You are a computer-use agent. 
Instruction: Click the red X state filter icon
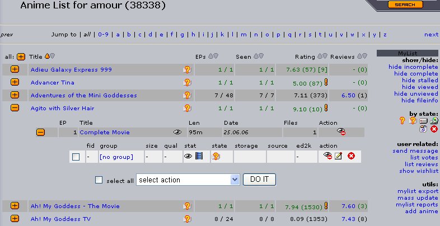click(x=434, y=129)
